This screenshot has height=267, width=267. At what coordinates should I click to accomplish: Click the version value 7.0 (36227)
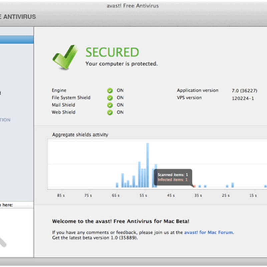(244, 91)
